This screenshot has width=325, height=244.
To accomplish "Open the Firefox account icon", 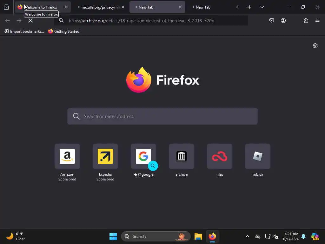I will [283, 21].
